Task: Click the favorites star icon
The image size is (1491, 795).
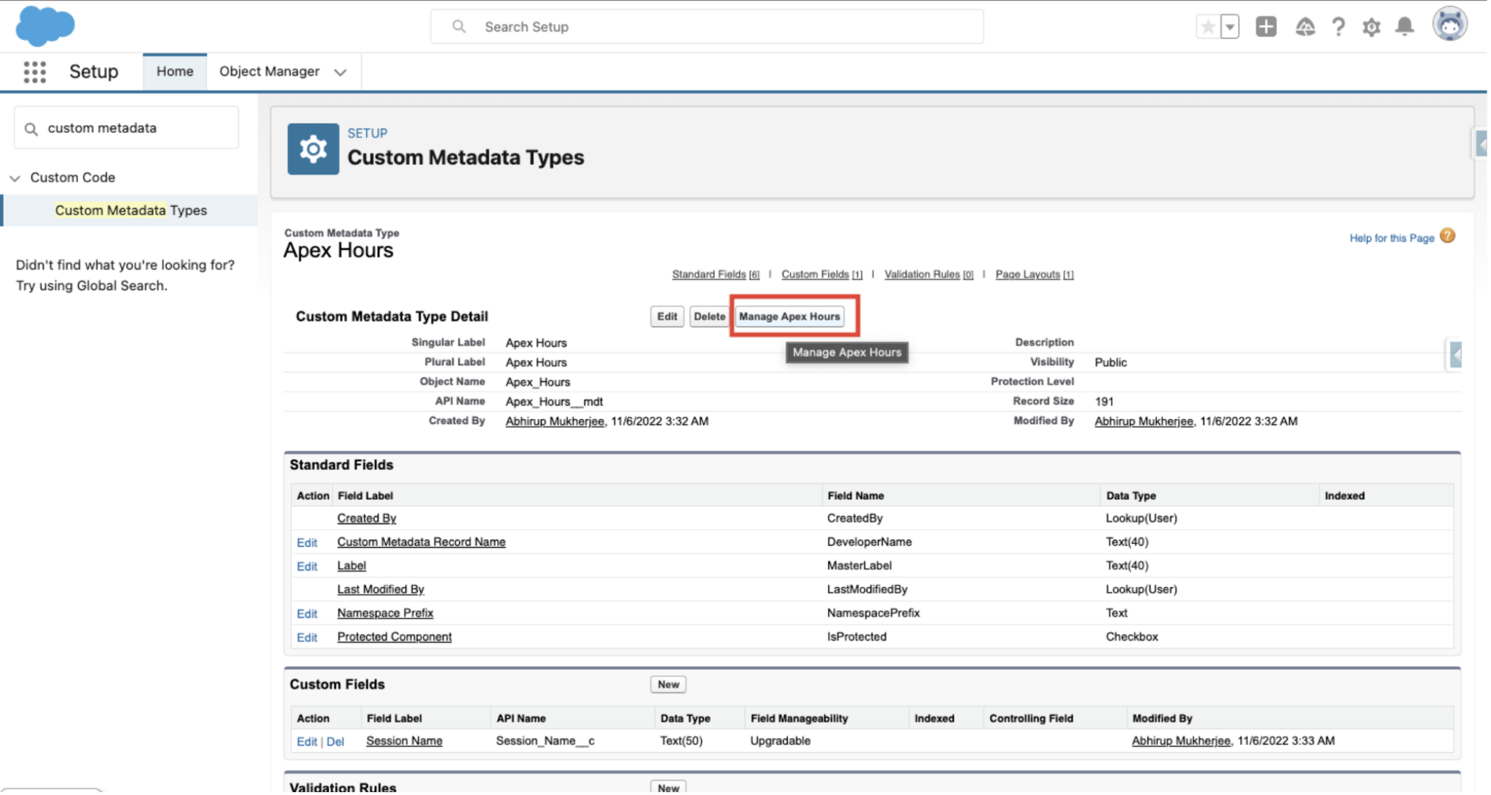Action: coord(1207,26)
